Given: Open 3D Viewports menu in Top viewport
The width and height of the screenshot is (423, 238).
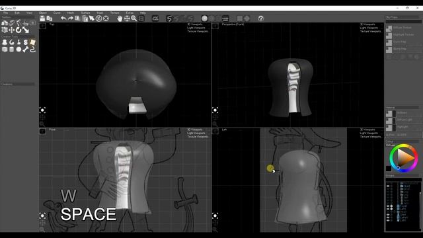Looking at the screenshot, I should point(195,24).
